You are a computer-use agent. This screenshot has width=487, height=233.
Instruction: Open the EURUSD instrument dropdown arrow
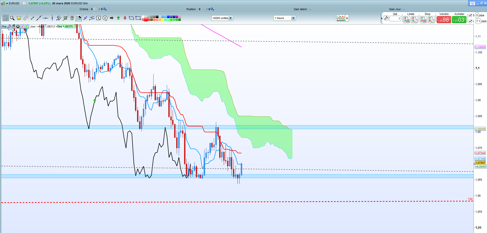7,3
